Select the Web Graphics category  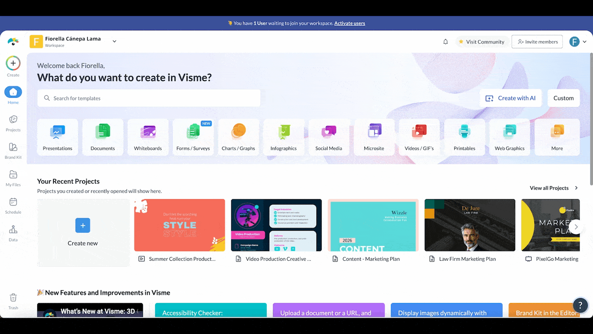pos(509,137)
